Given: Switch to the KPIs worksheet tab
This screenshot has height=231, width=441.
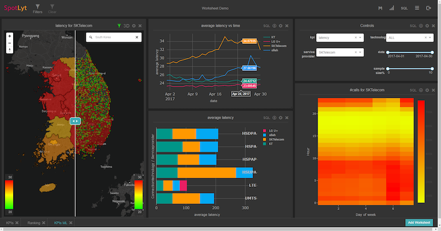Looking at the screenshot, I should (x=9, y=223).
